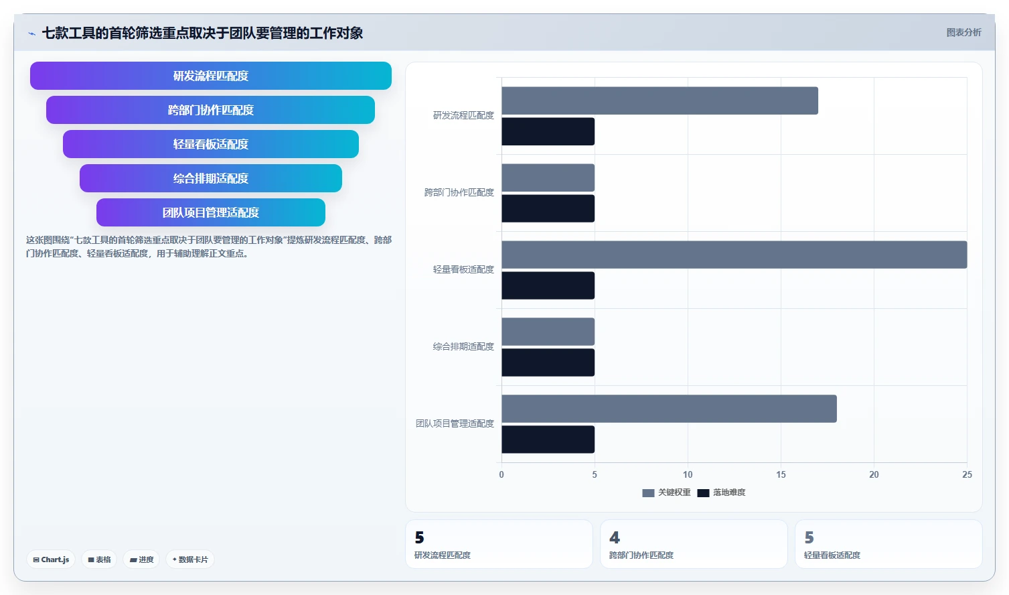The image size is (1009, 595).
Task: Click 跨部门协作匹配度 gray 关键权重 bar
Action: 548,178
